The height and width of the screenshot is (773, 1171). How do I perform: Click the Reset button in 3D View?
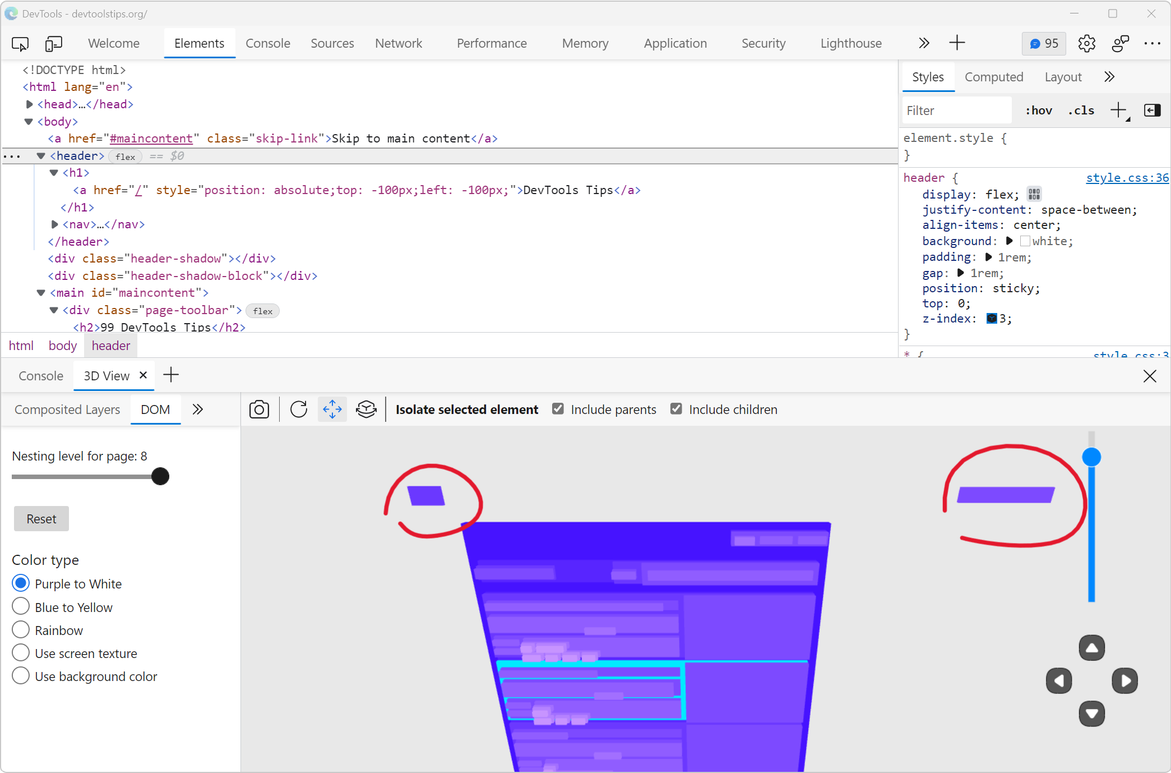[x=40, y=518]
